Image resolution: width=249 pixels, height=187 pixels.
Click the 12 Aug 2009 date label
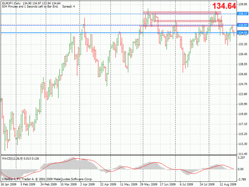click(228, 184)
